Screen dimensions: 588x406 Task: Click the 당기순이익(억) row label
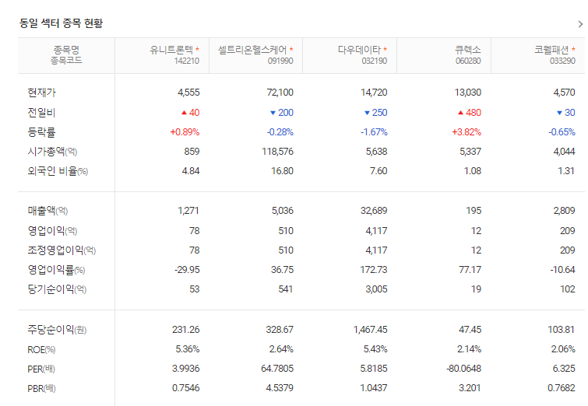57,289
